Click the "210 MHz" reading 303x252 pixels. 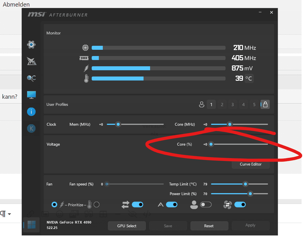pyautogui.click(x=245, y=48)
